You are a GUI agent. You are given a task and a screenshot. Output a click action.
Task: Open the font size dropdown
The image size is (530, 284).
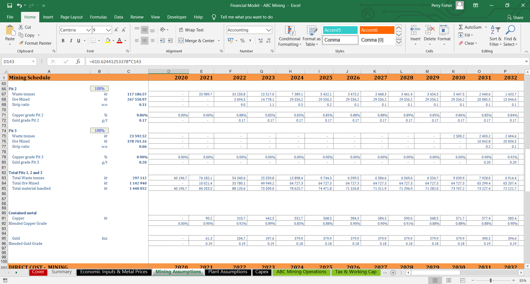coord(108,30)
